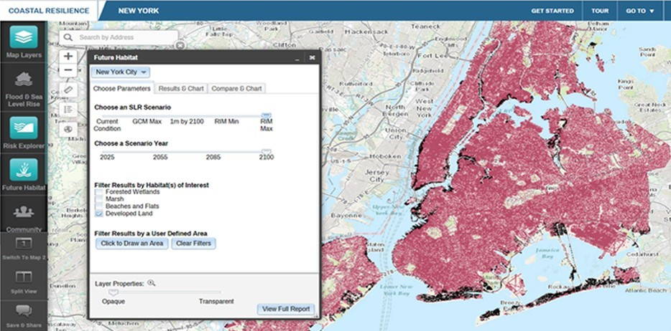Click the search magnifier icon

point(68,37)
